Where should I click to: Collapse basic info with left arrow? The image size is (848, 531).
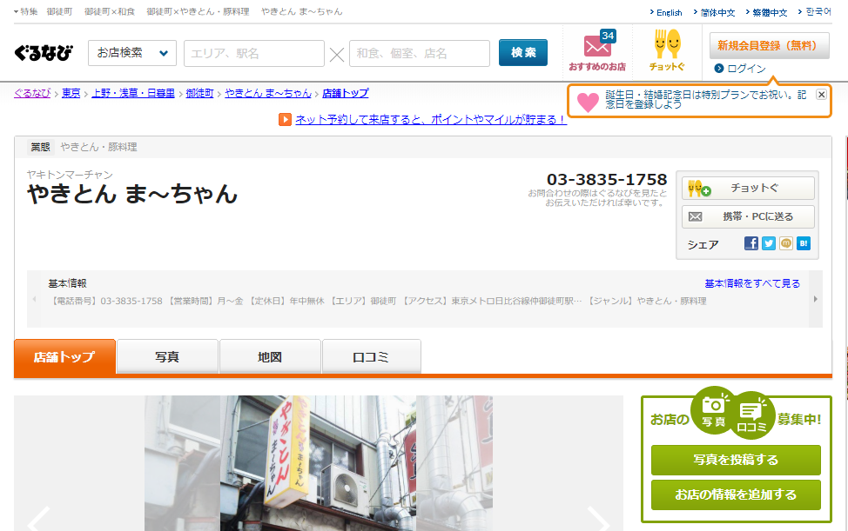34,299
